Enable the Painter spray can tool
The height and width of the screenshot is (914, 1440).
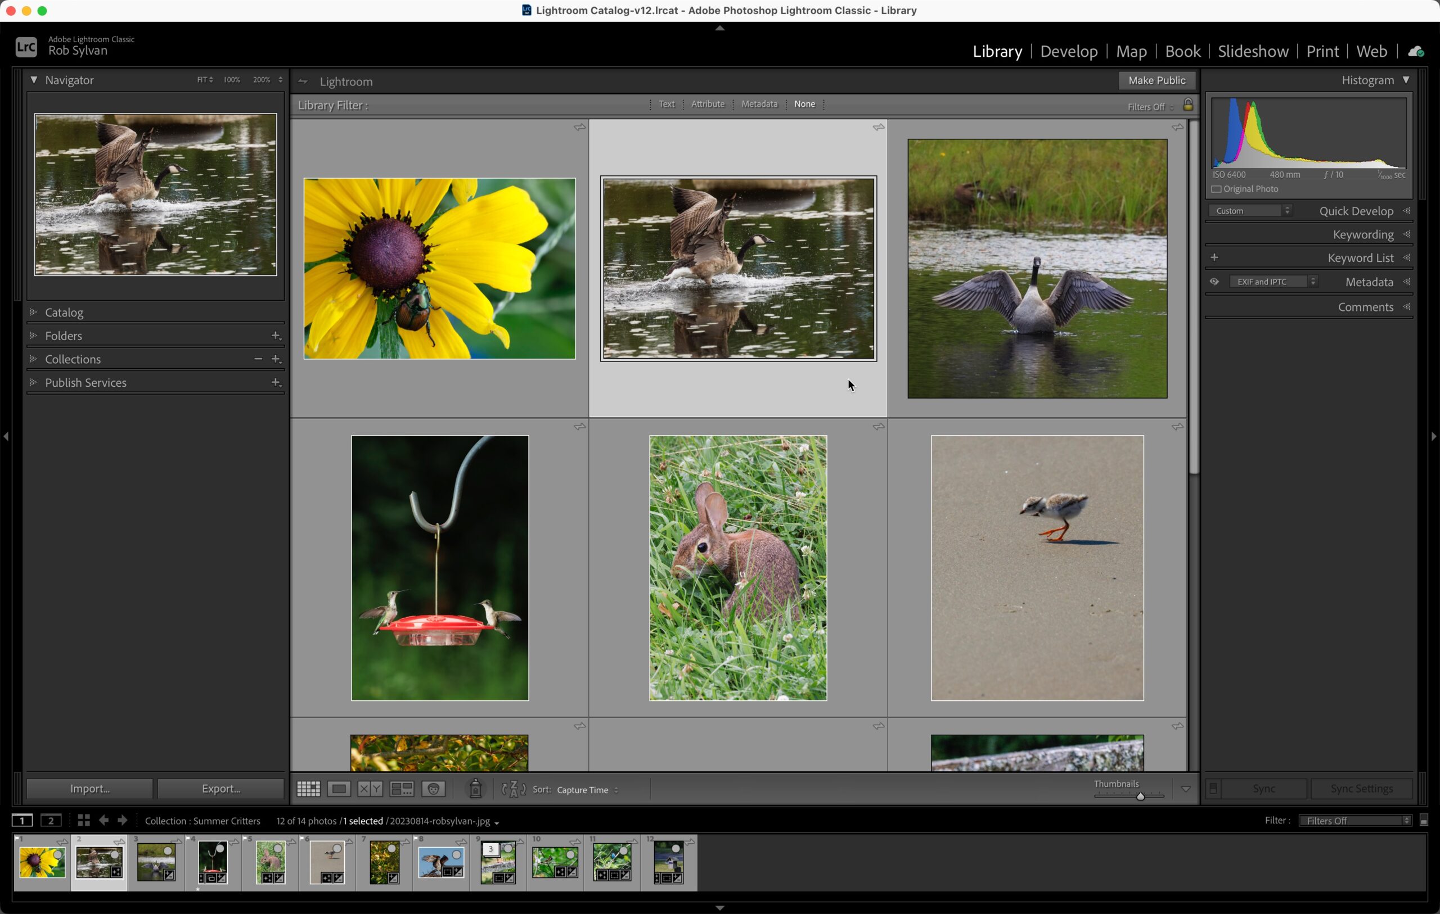point(475,789)
